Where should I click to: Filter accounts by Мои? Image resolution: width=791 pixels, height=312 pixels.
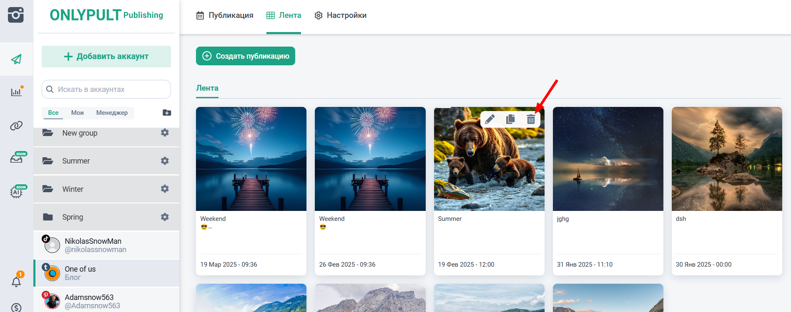click(77, 113)
